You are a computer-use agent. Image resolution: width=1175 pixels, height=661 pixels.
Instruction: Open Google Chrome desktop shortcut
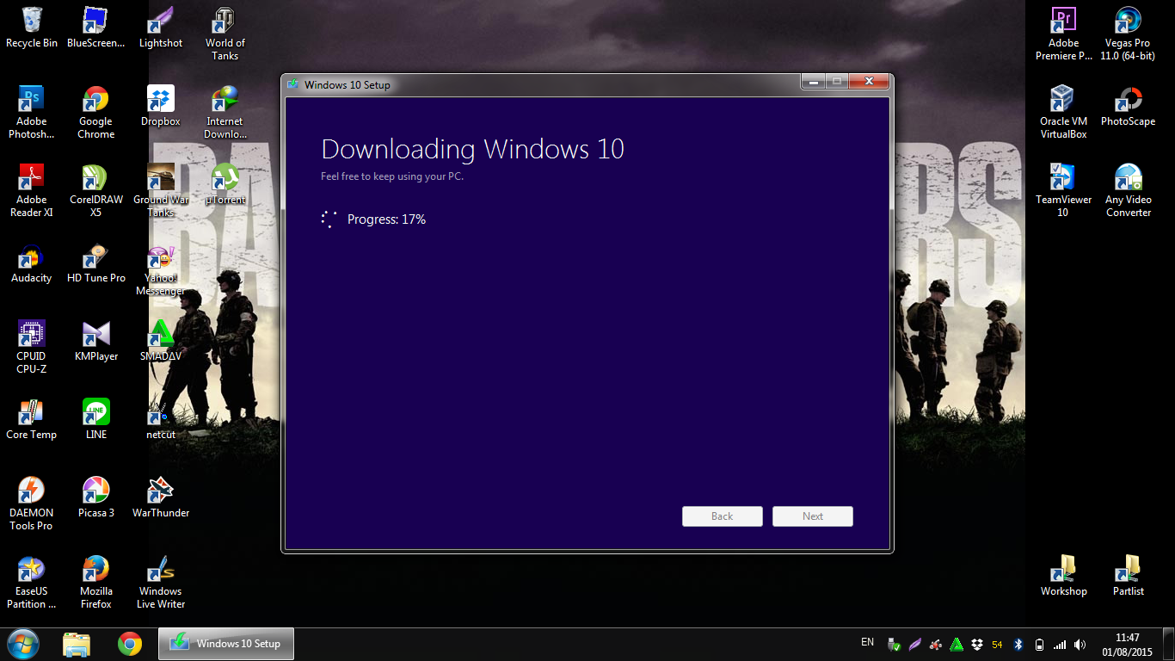tap(96, 112)
